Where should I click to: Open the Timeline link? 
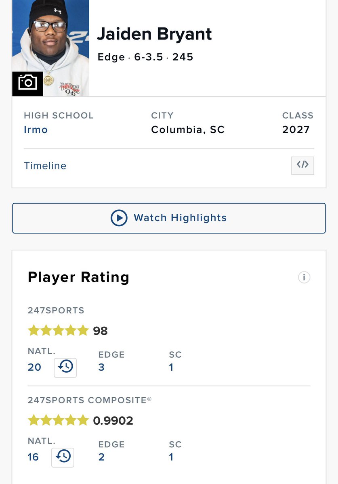point(45,166)
